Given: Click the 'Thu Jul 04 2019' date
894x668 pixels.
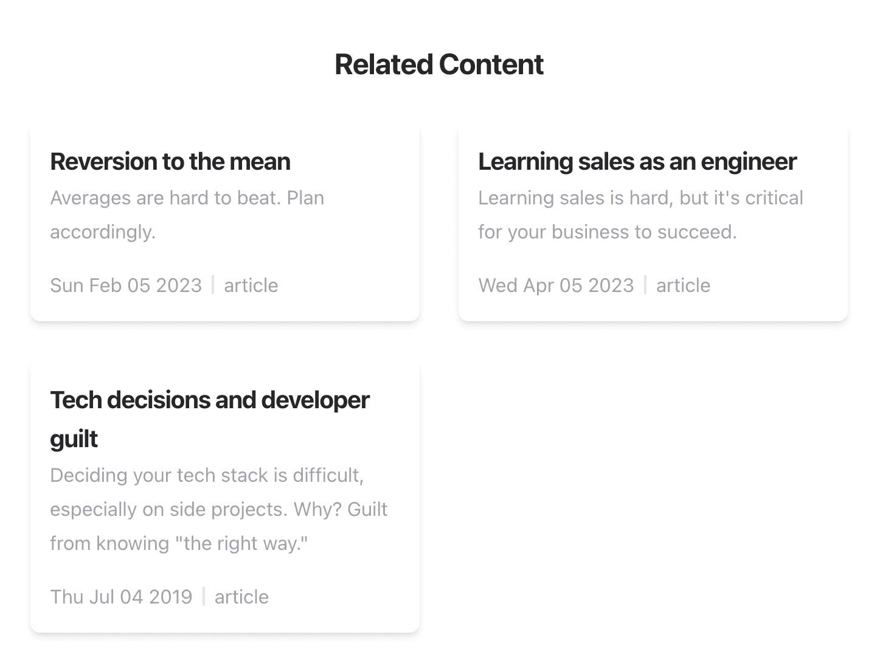Looking at the screenshot, I should pyautogui.click(x=121, y=597).
